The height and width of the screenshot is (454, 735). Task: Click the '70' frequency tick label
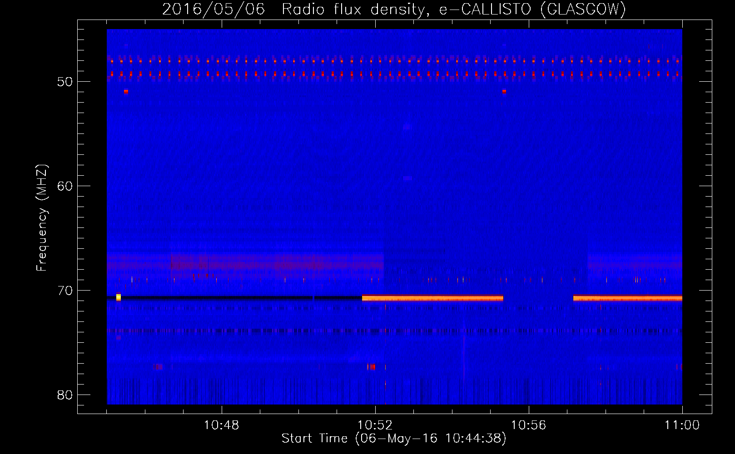pos(65,291)
